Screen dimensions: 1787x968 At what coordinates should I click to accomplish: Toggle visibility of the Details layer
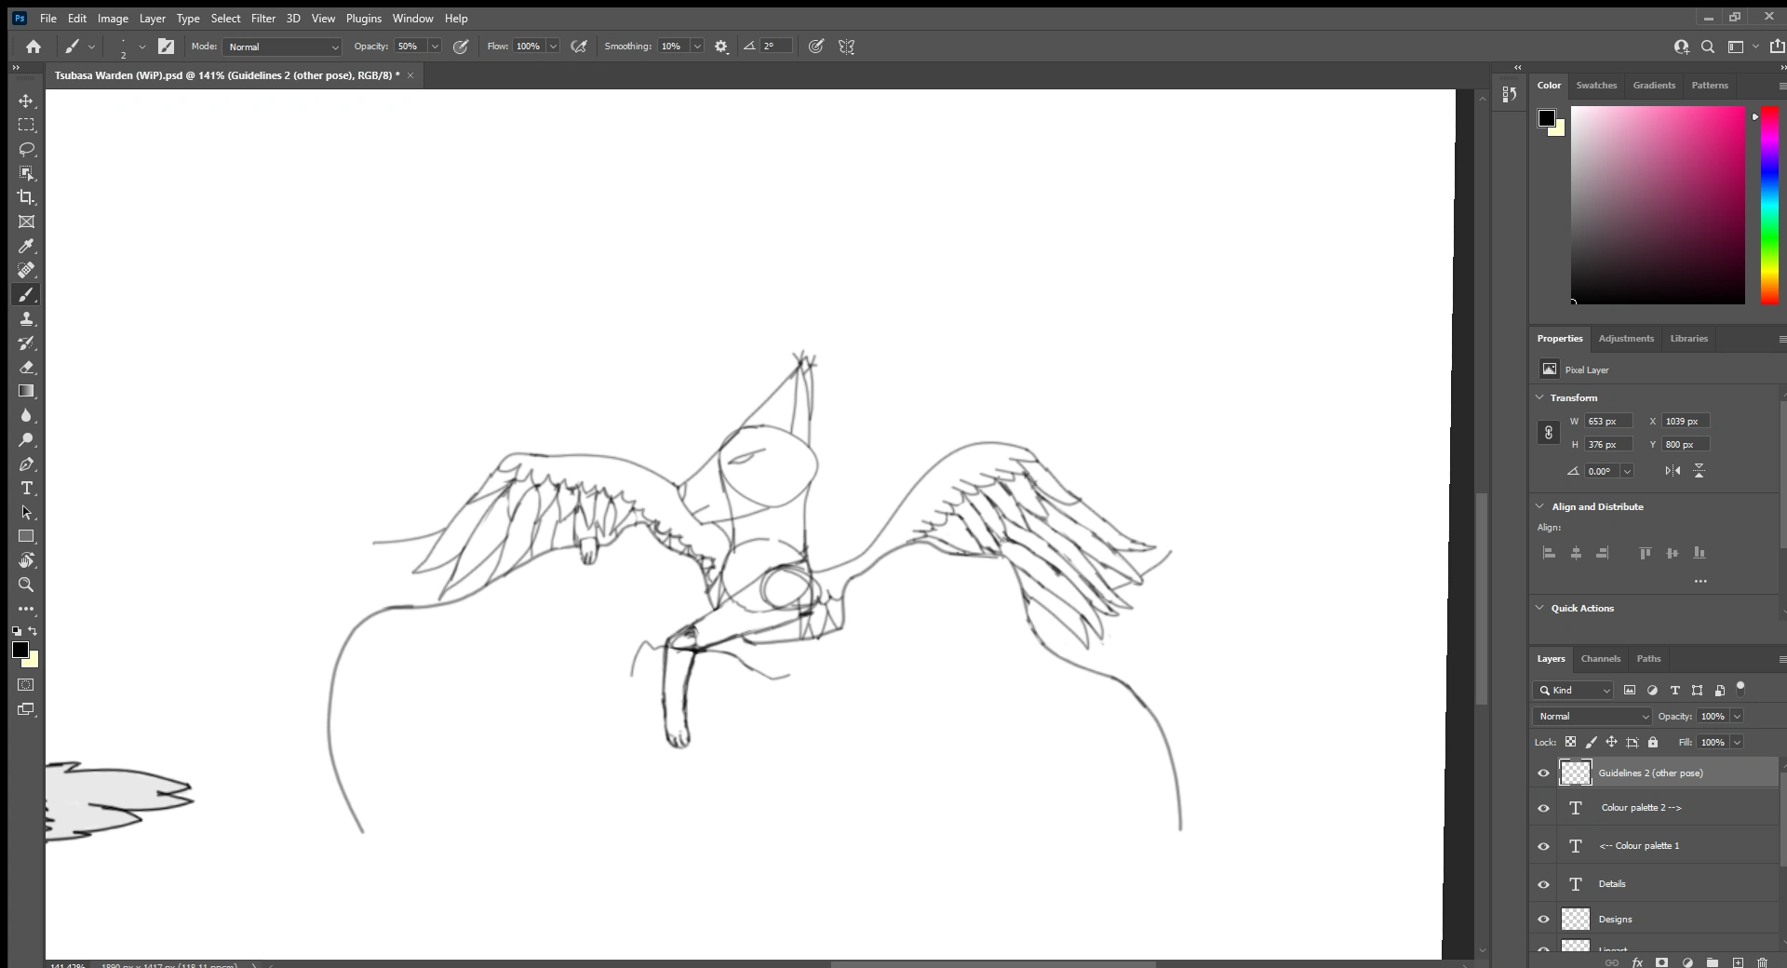click(x=1542, y=884)
